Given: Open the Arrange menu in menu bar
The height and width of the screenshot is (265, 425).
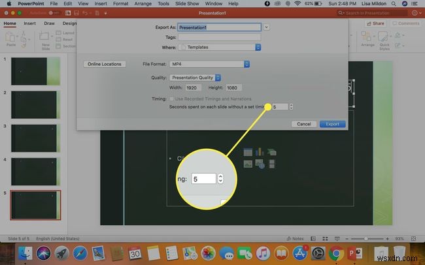Looking at the screenshot, I should 143,4.
